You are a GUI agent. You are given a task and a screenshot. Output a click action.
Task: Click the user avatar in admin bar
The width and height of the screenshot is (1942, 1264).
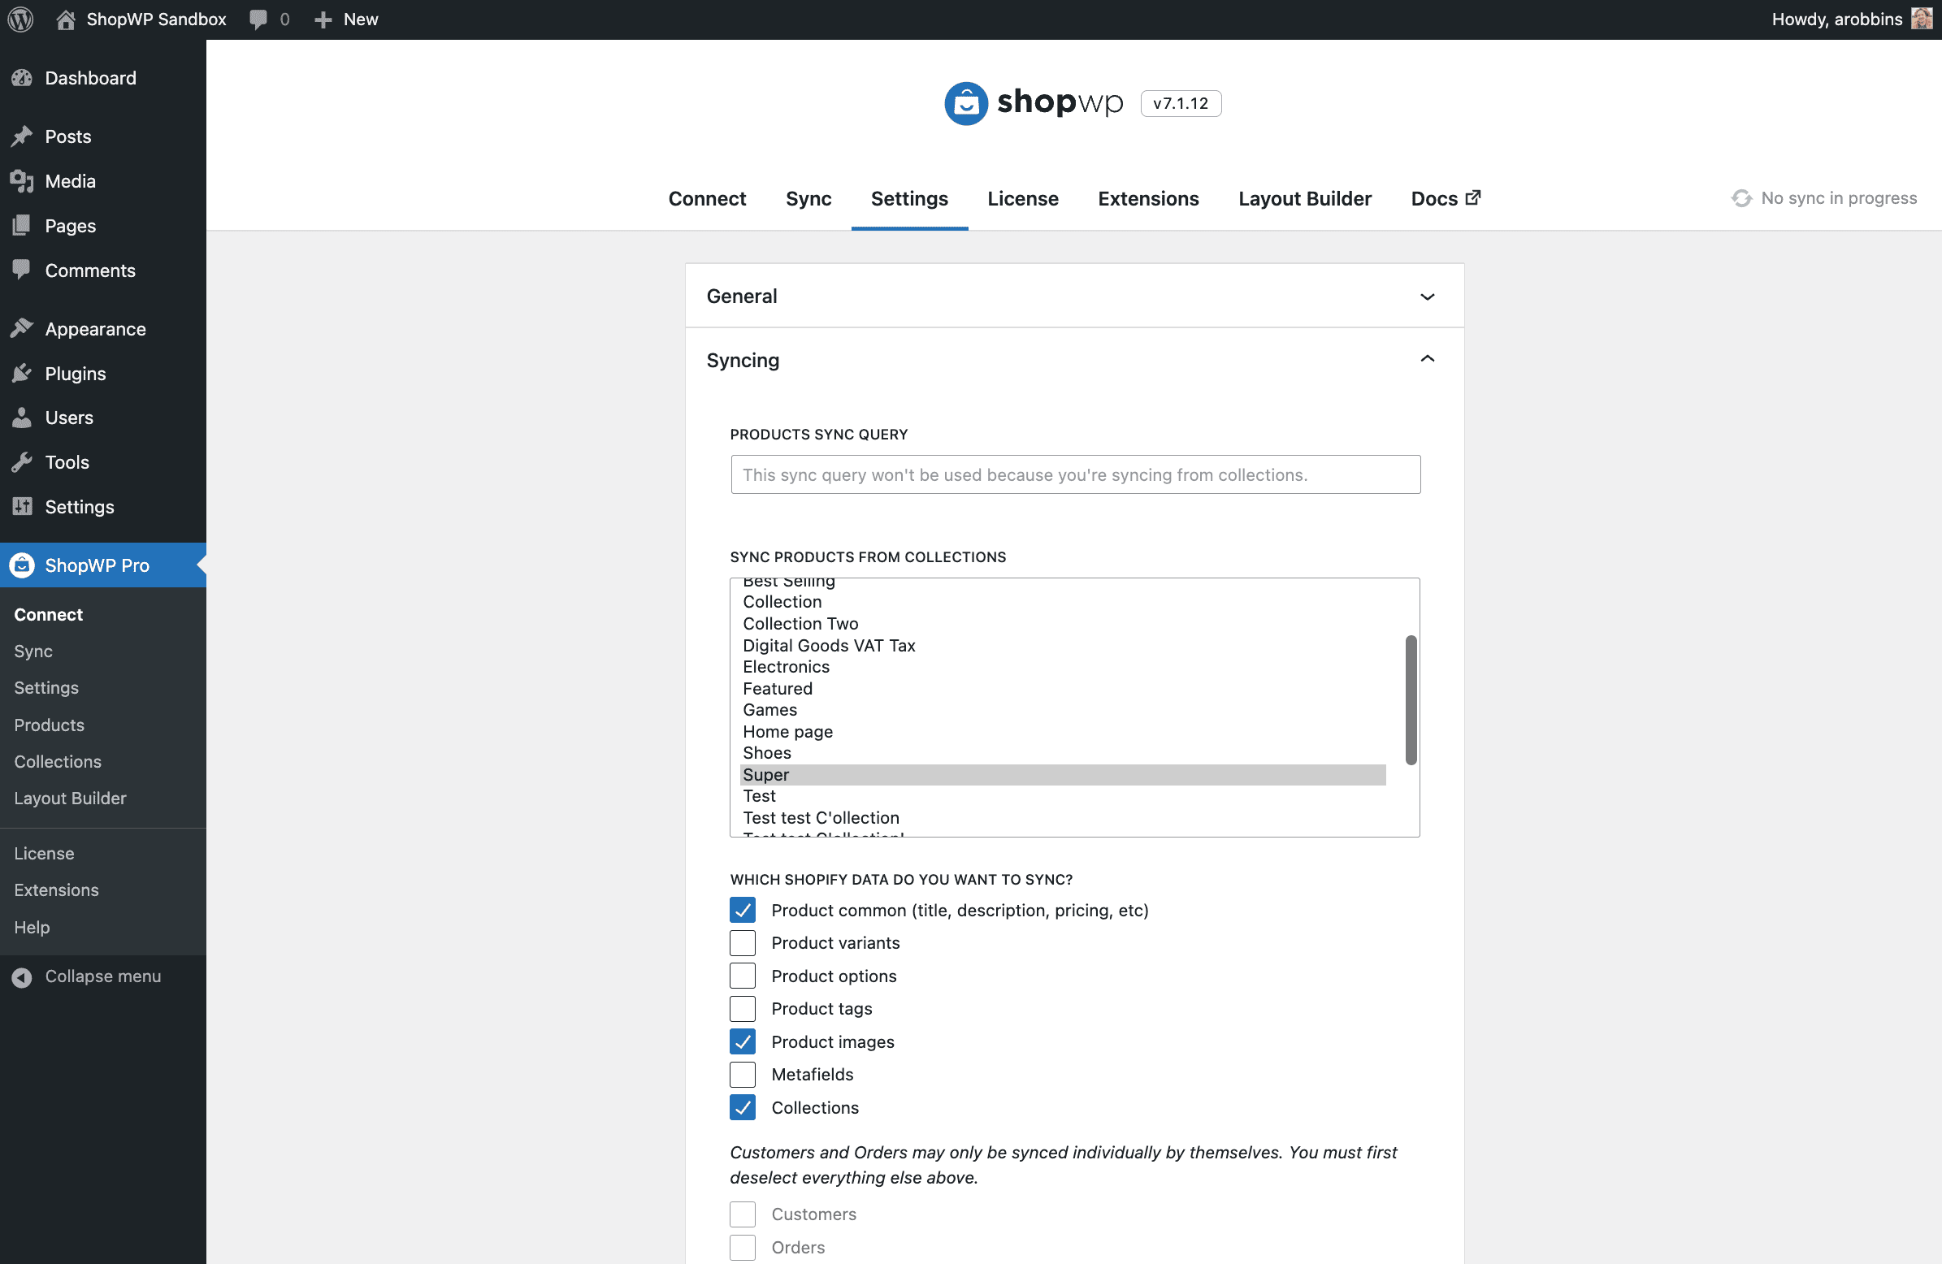(x=1922, y=19)
